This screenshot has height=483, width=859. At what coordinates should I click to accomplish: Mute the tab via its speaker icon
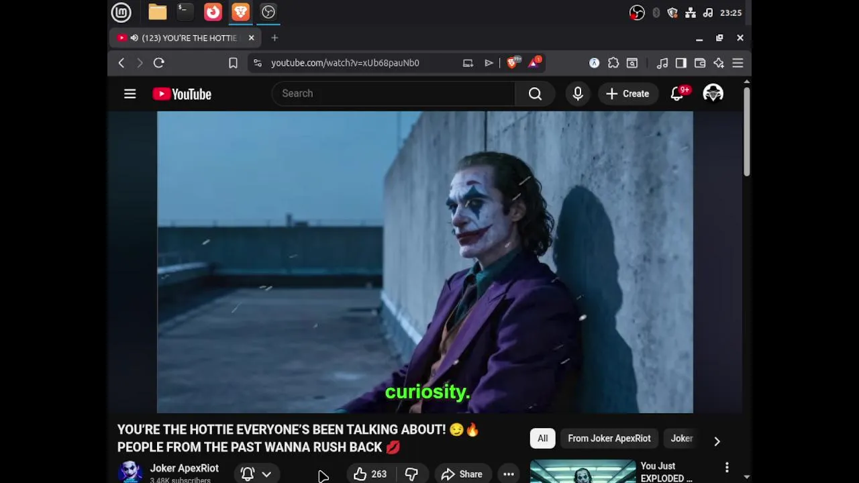coord(134,38)
